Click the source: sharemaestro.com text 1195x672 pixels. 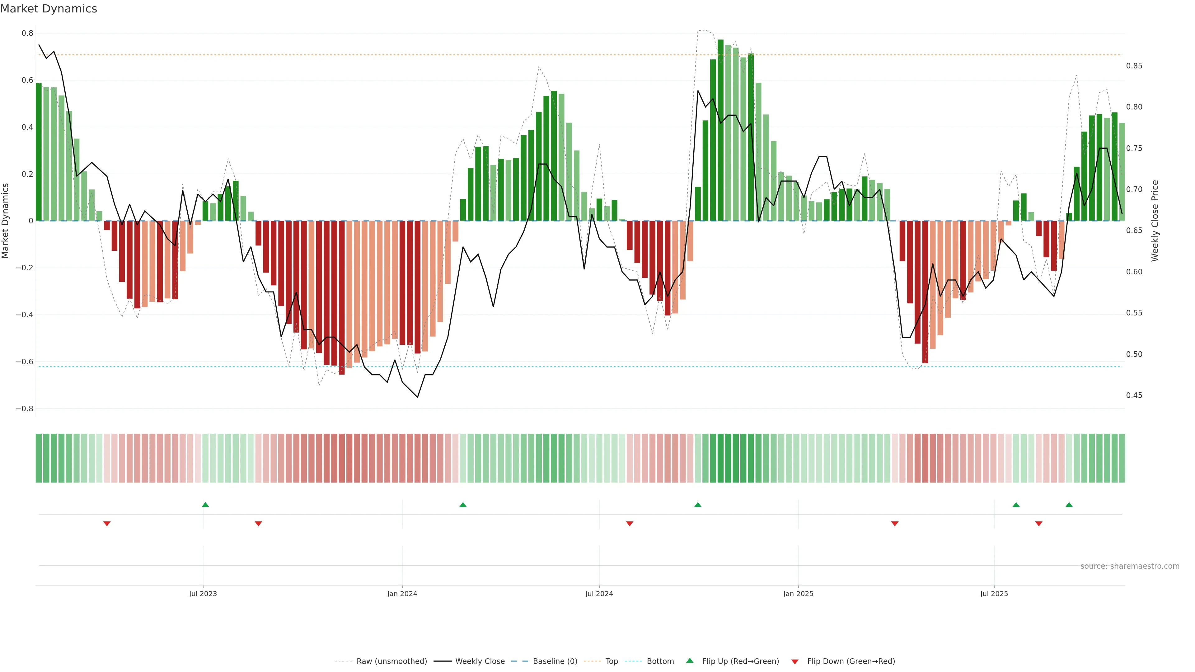(x=1130, y=566)
